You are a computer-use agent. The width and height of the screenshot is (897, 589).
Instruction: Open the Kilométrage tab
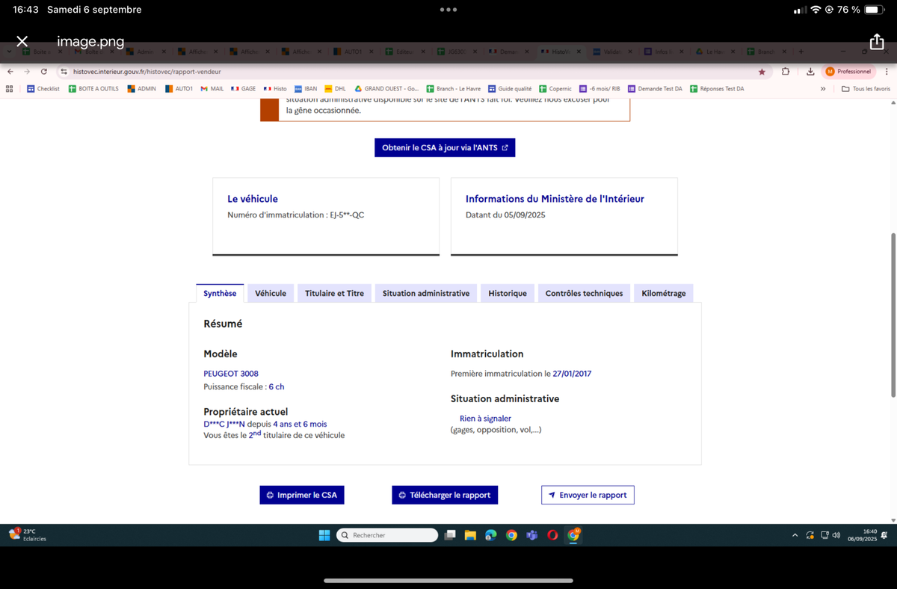[x=664, y=293]
